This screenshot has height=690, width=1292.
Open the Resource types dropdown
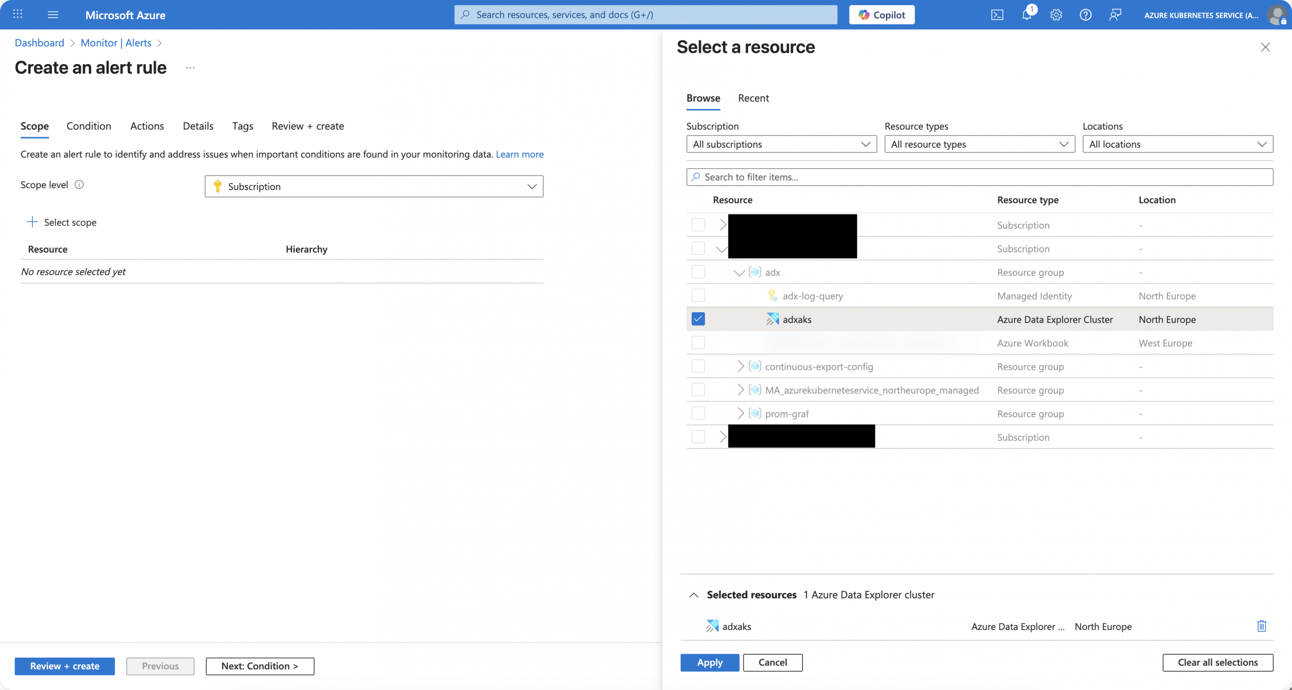(x=979, y=144)
